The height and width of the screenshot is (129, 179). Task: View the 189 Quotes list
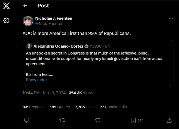click(x=60, y=107)
